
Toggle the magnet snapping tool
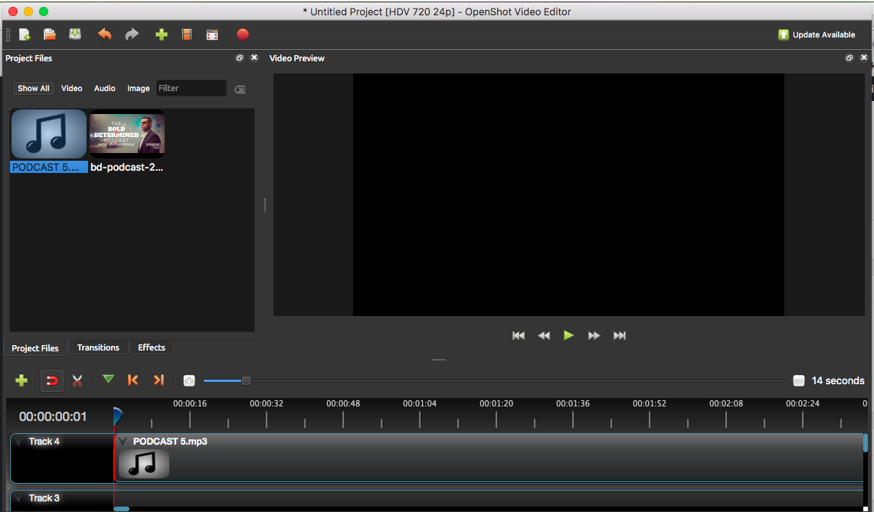(x=51, y=380)
